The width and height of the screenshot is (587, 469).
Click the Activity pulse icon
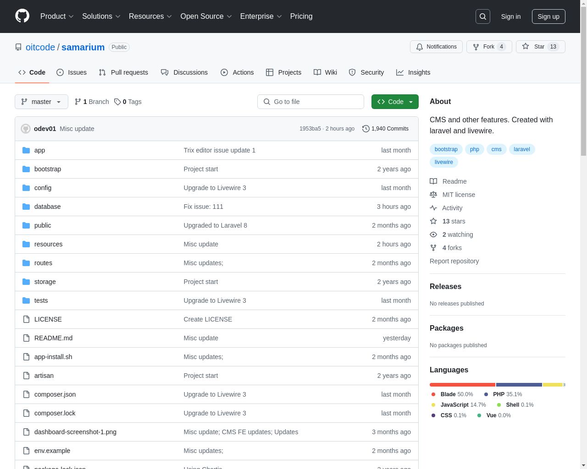point(433,208)
